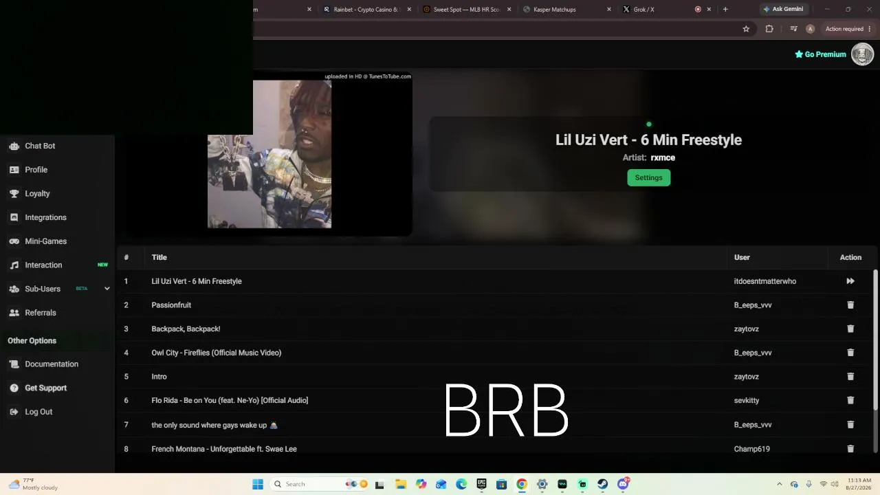Open the Documentation link
Viewport: 880px width, 495px height.
[52, 364]
